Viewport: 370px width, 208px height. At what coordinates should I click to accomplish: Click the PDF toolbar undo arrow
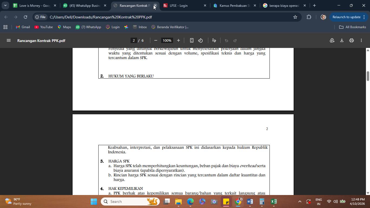[x=226, y=40]
